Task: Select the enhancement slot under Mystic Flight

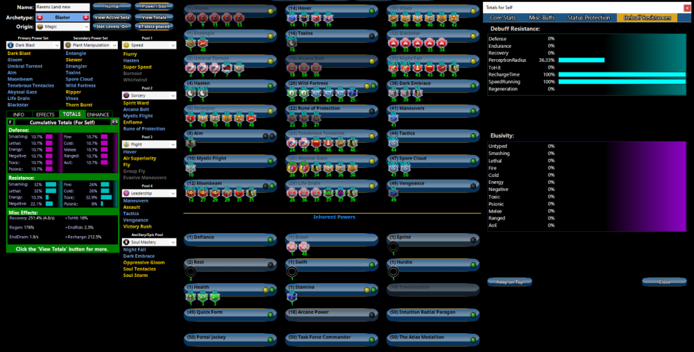Action: [x=190, y=167]
